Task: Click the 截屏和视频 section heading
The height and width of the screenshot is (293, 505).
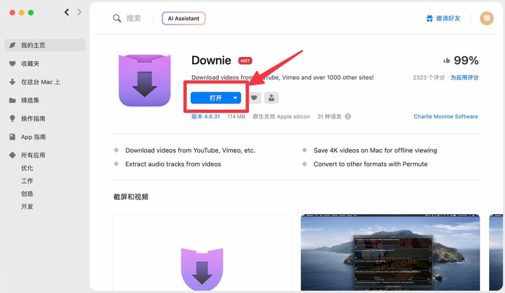Action: [x=131, y=197]
